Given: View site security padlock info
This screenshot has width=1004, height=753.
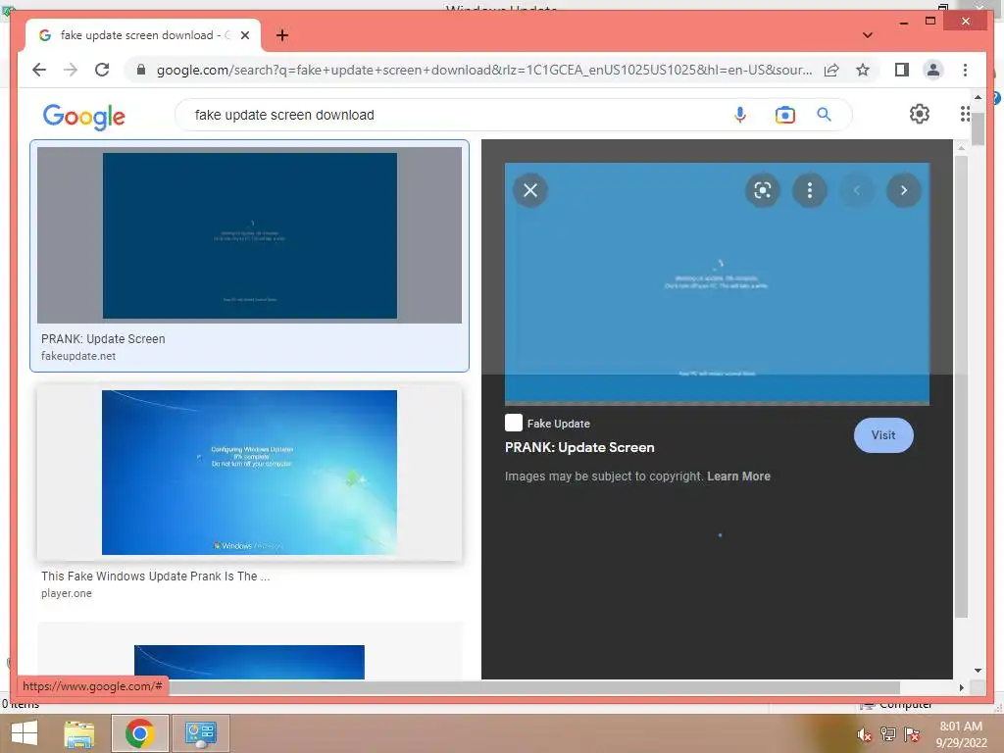Looking at the screenshot, I should (141, 70).
